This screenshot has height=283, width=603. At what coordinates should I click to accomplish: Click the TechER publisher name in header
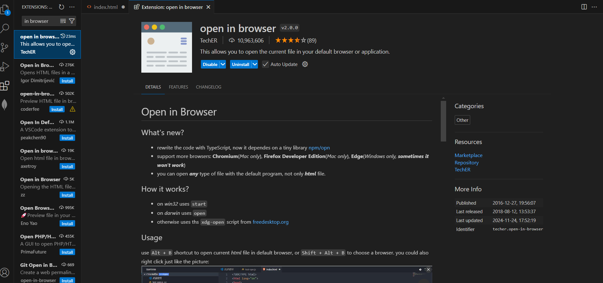tap(208, 40)
